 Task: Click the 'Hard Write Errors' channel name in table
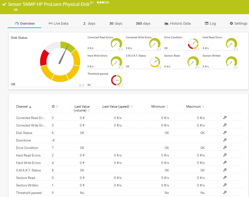click(x=29, y=163)
